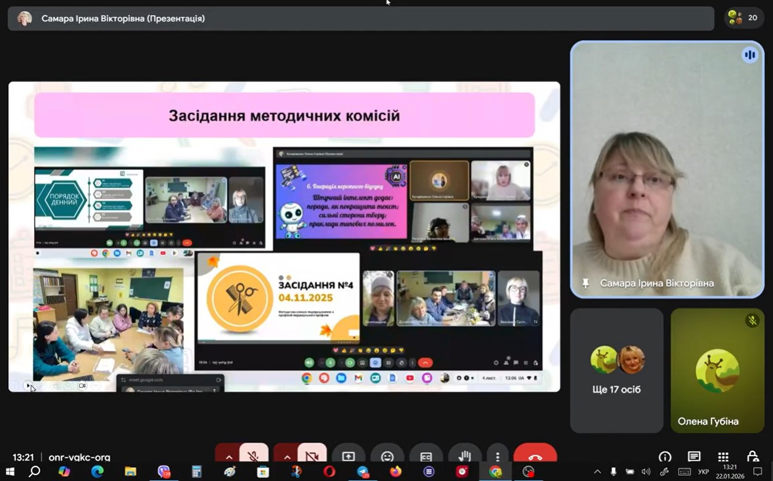Click the present screen button
Viewport: 773px width, 481px height.
click(348, 456)
